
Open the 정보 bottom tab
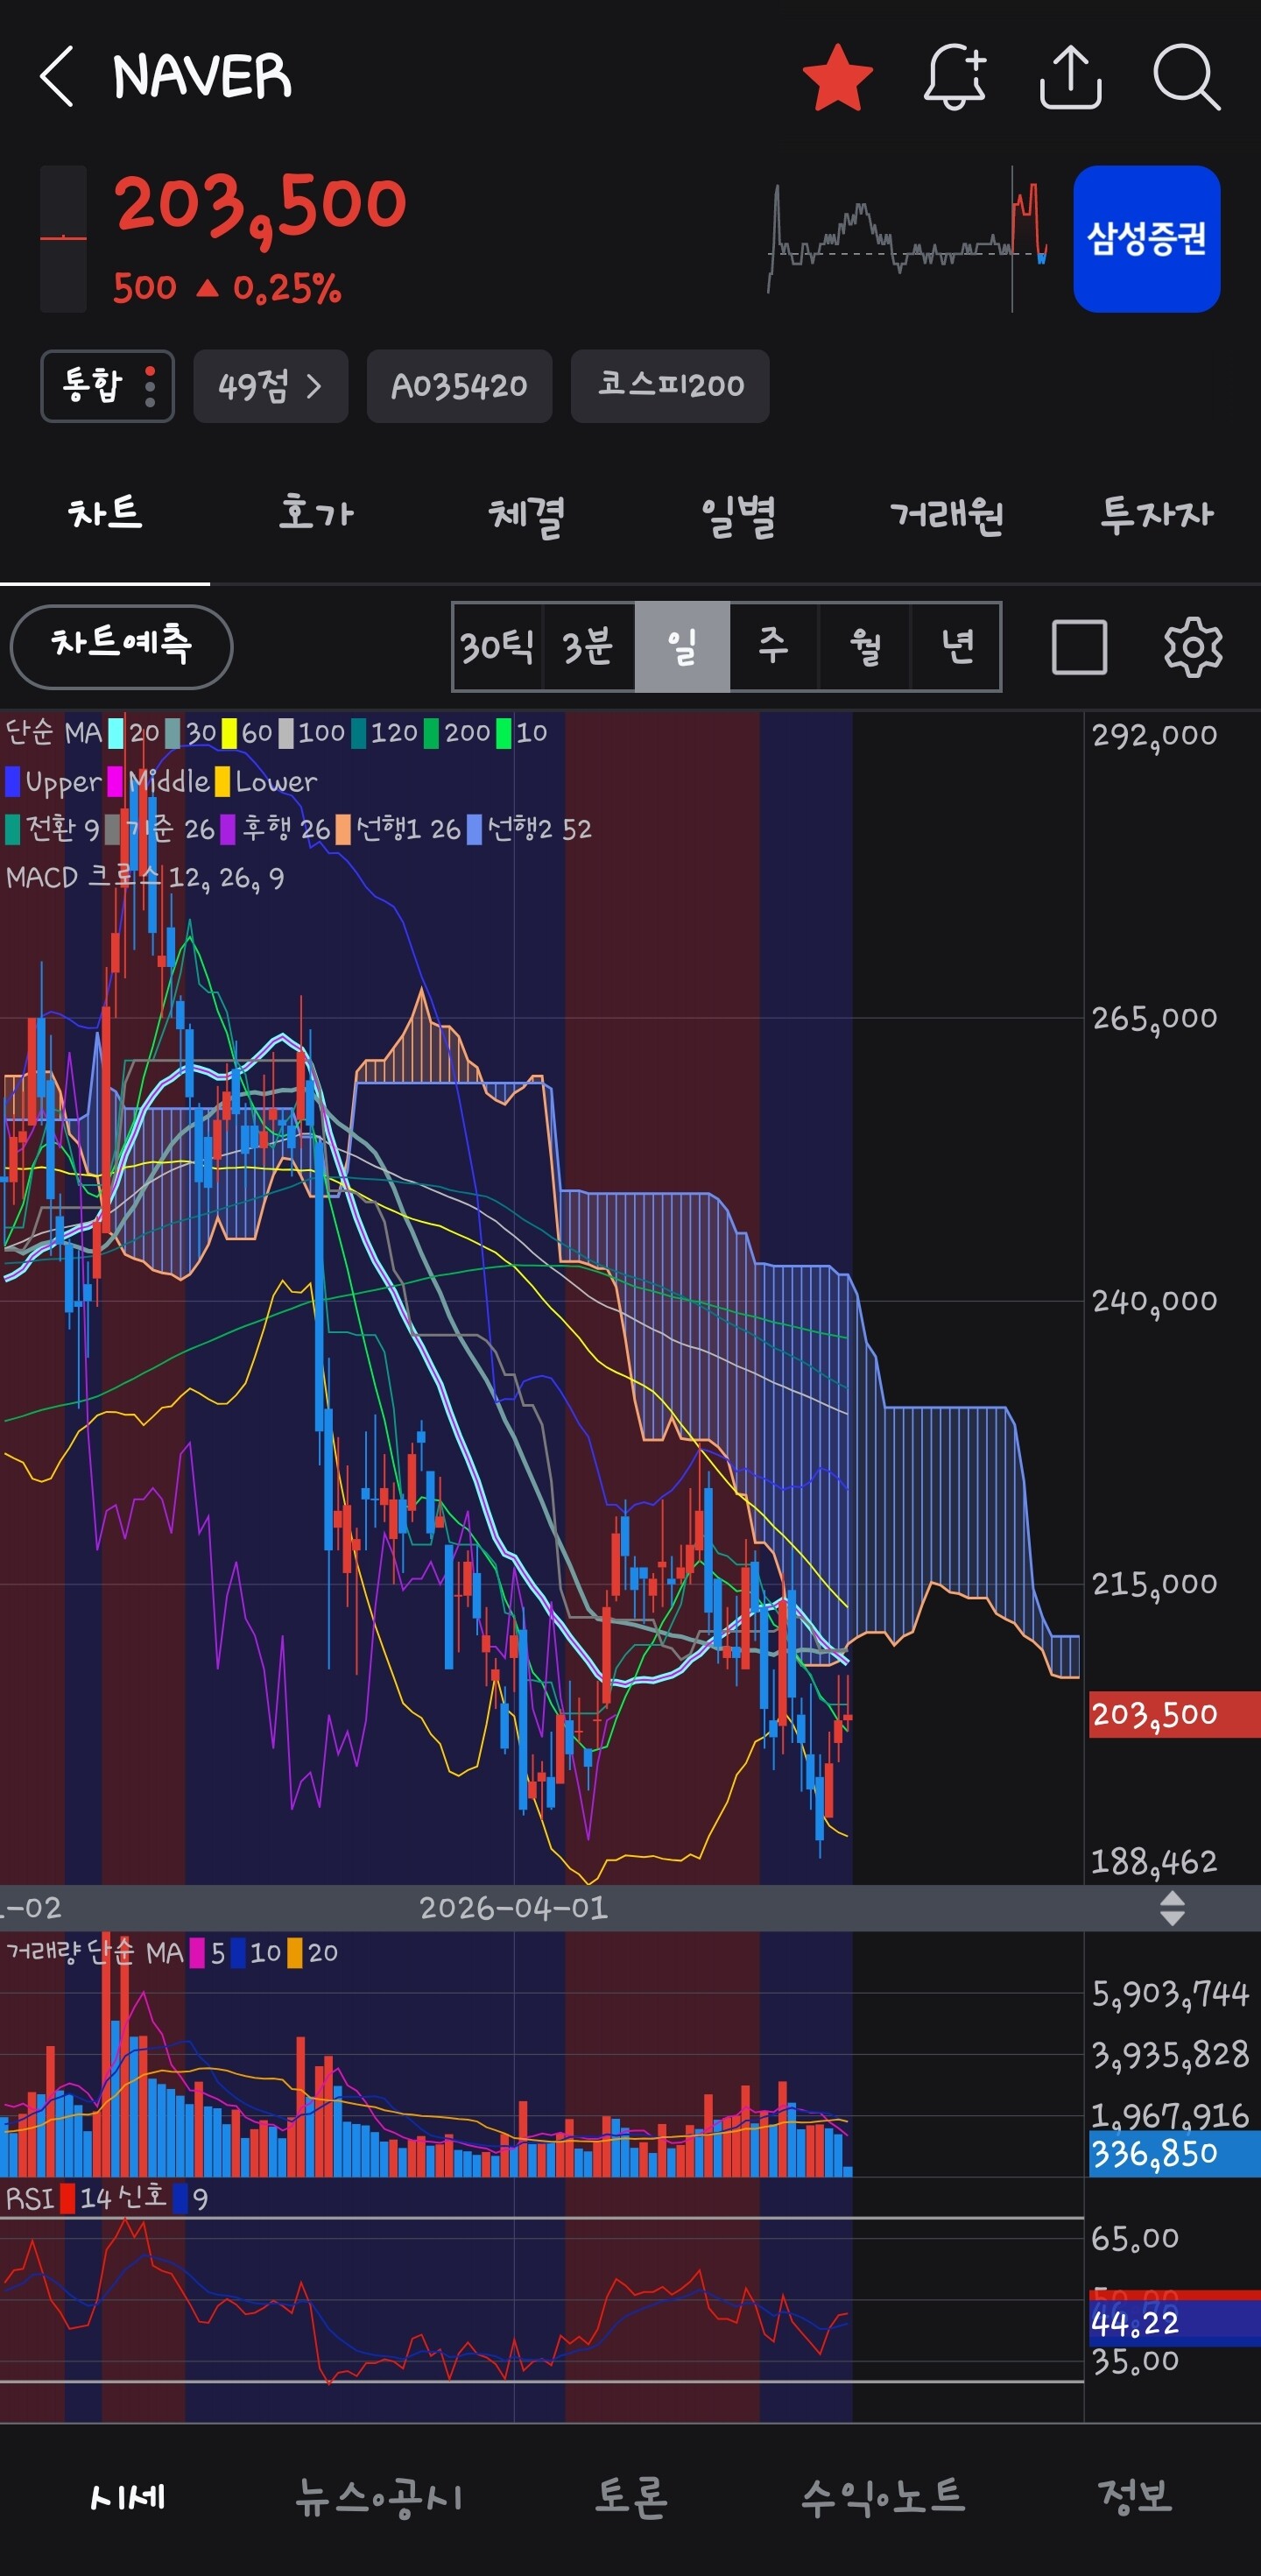1135,2497
